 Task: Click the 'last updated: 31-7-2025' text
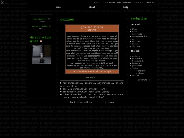(x=42, y=20)
